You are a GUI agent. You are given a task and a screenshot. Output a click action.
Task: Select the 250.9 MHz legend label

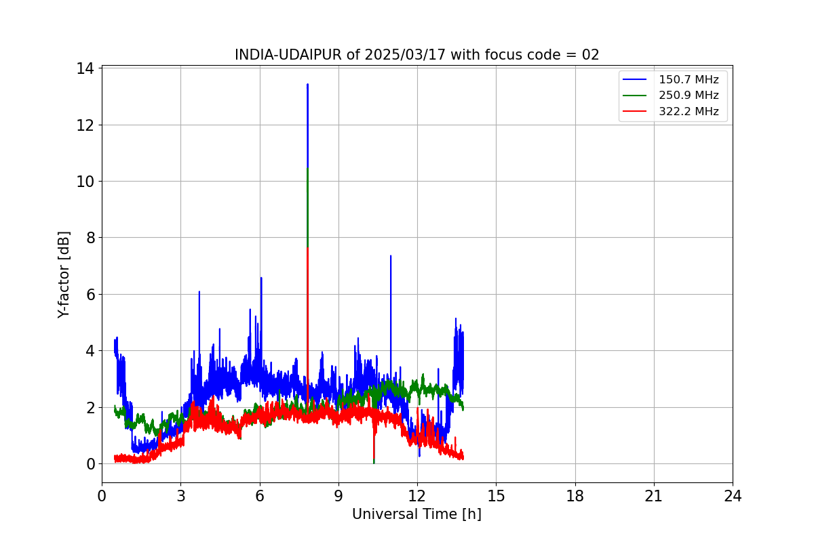point(689,96)
